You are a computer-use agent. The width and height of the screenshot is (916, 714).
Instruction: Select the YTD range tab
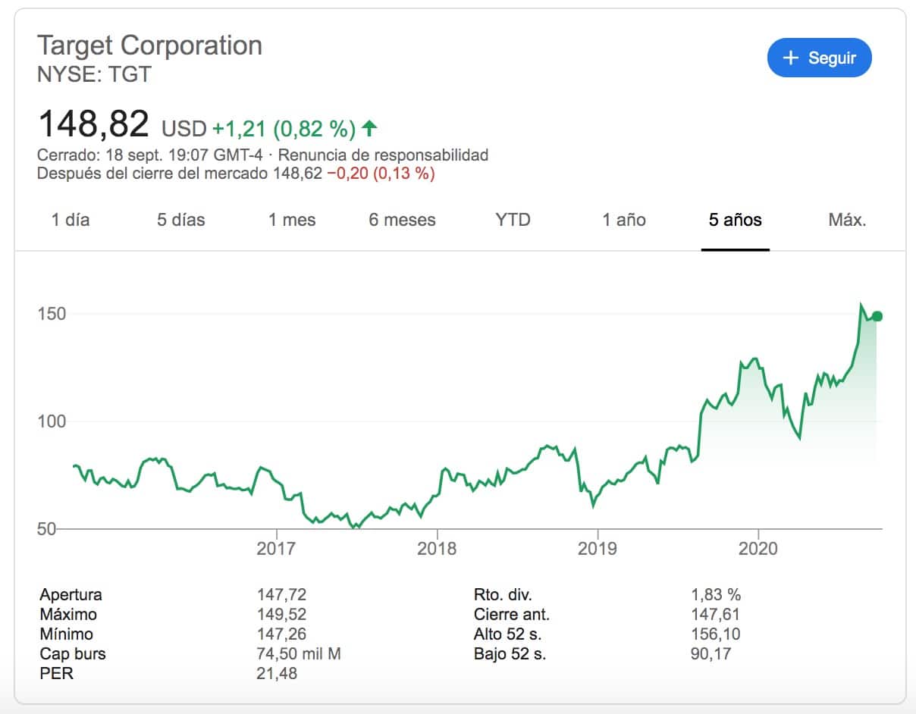[513, 221]
